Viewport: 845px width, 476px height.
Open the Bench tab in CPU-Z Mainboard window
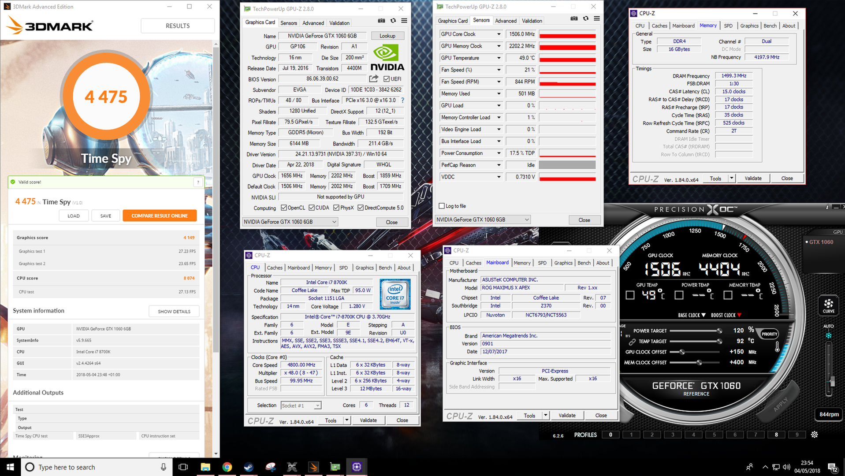[584, 263]
